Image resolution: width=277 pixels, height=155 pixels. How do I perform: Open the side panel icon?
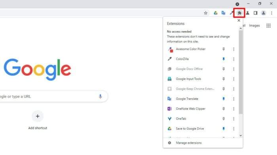256,13
